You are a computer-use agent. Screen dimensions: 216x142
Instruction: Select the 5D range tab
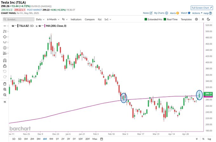20,139
